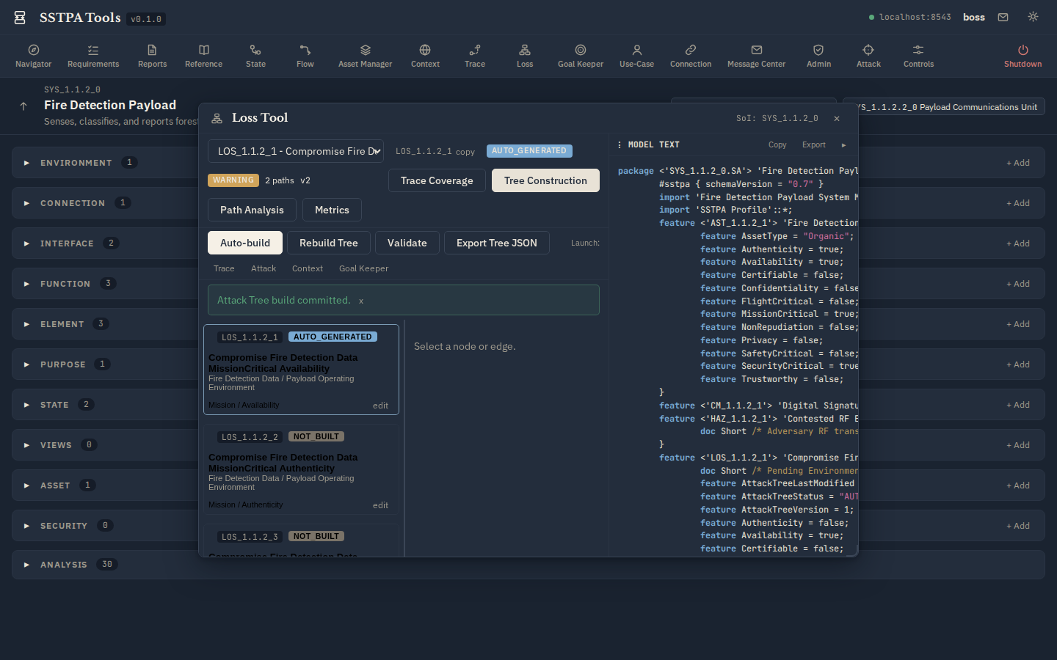Open the Payload Communications Unit child system
Viewport: 1057px width, 660px height.
(x=944, y=107)
